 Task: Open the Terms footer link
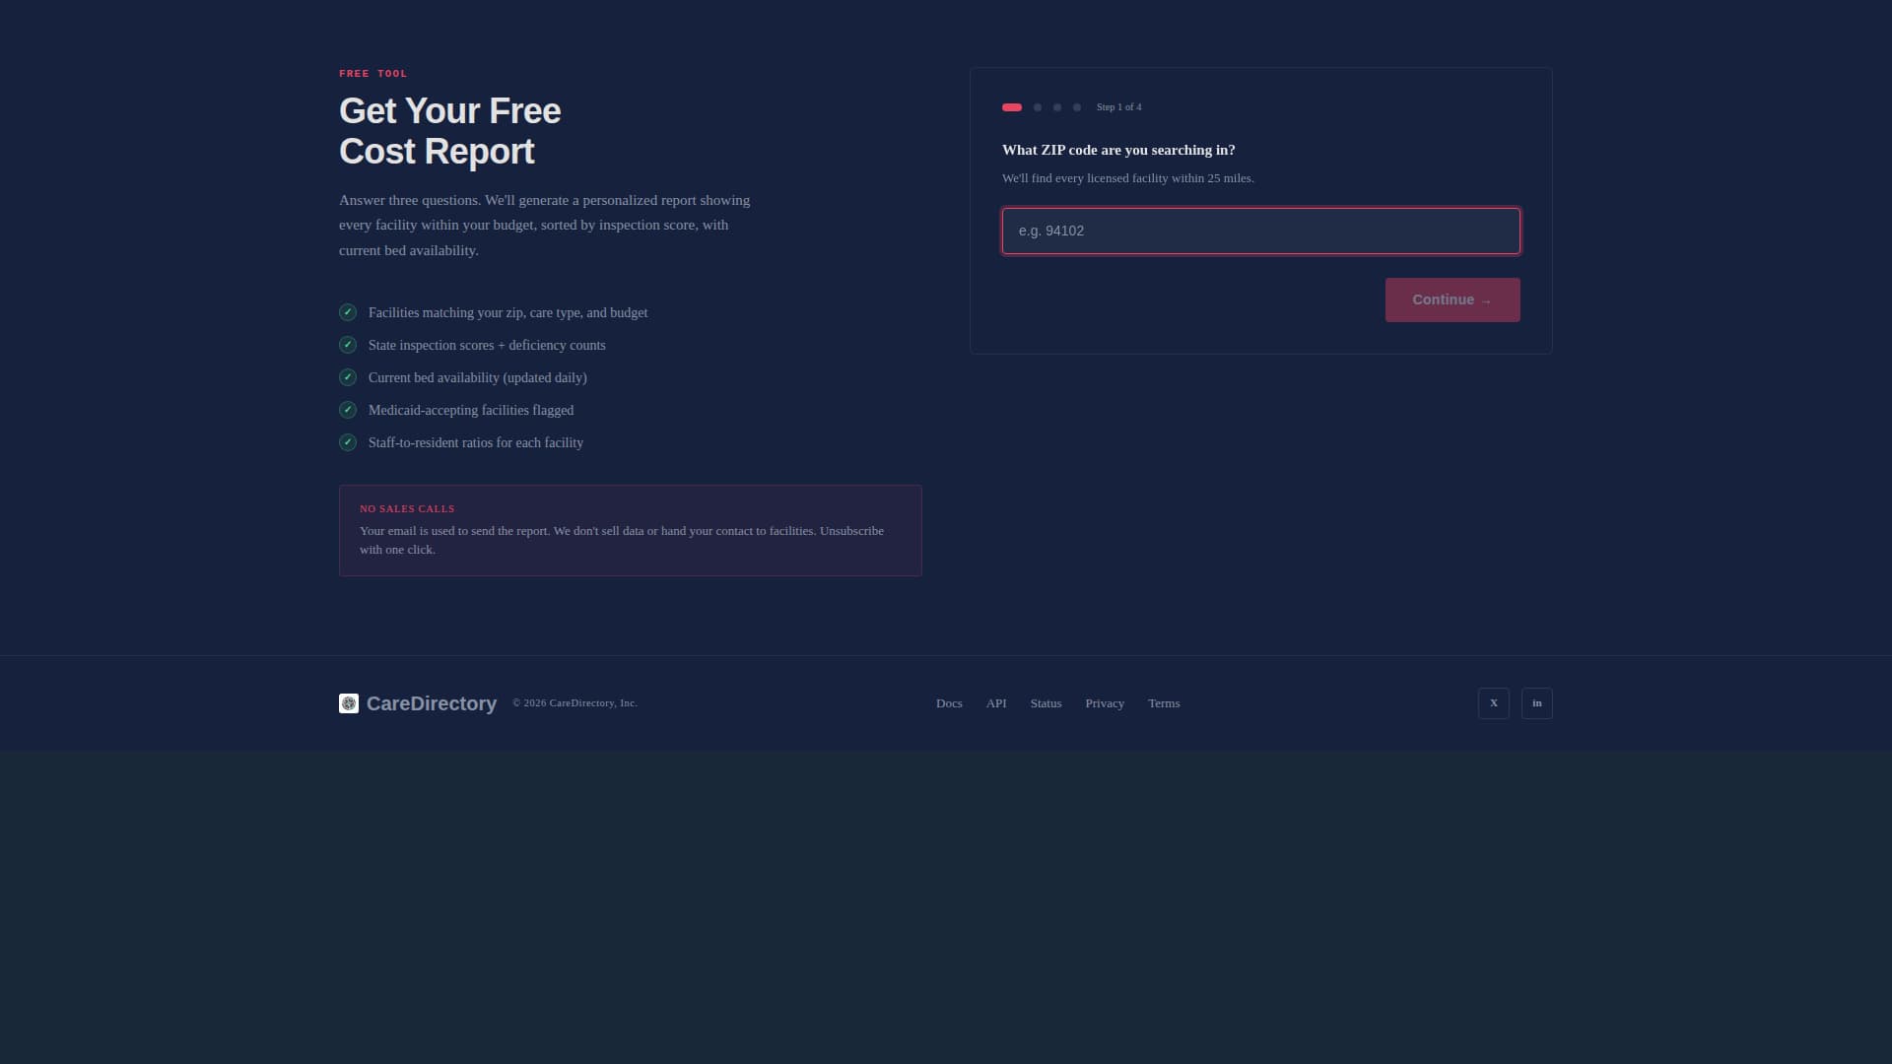1164,703
